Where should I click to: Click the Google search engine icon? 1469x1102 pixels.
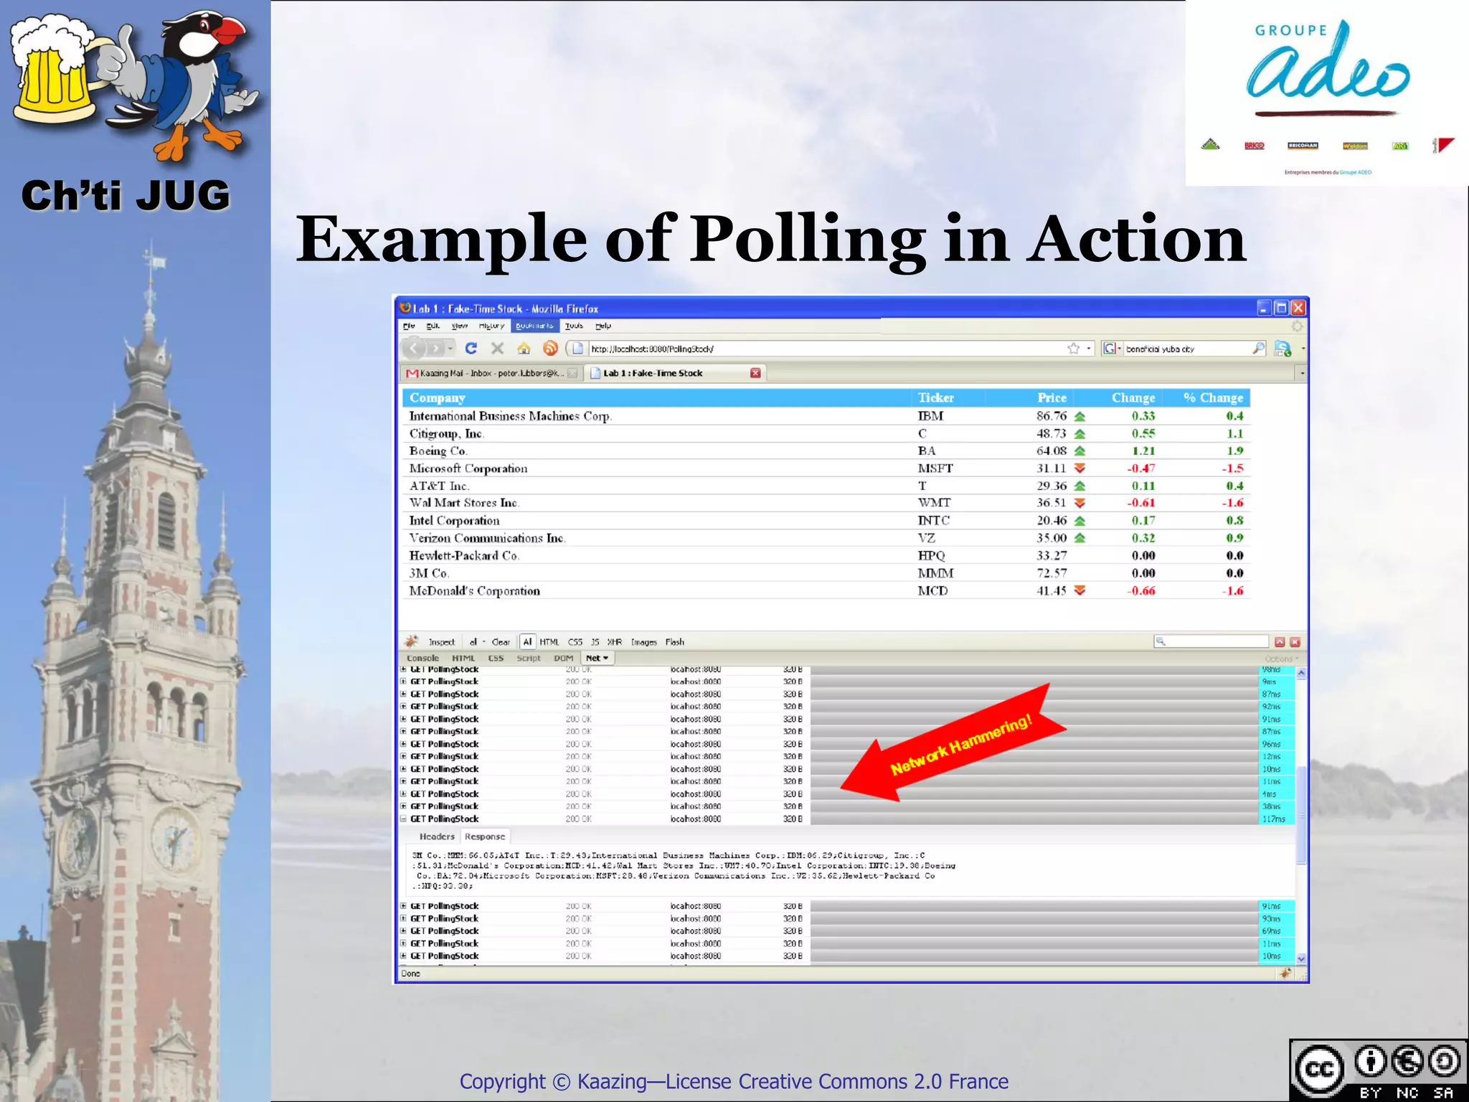(1110, 349)
